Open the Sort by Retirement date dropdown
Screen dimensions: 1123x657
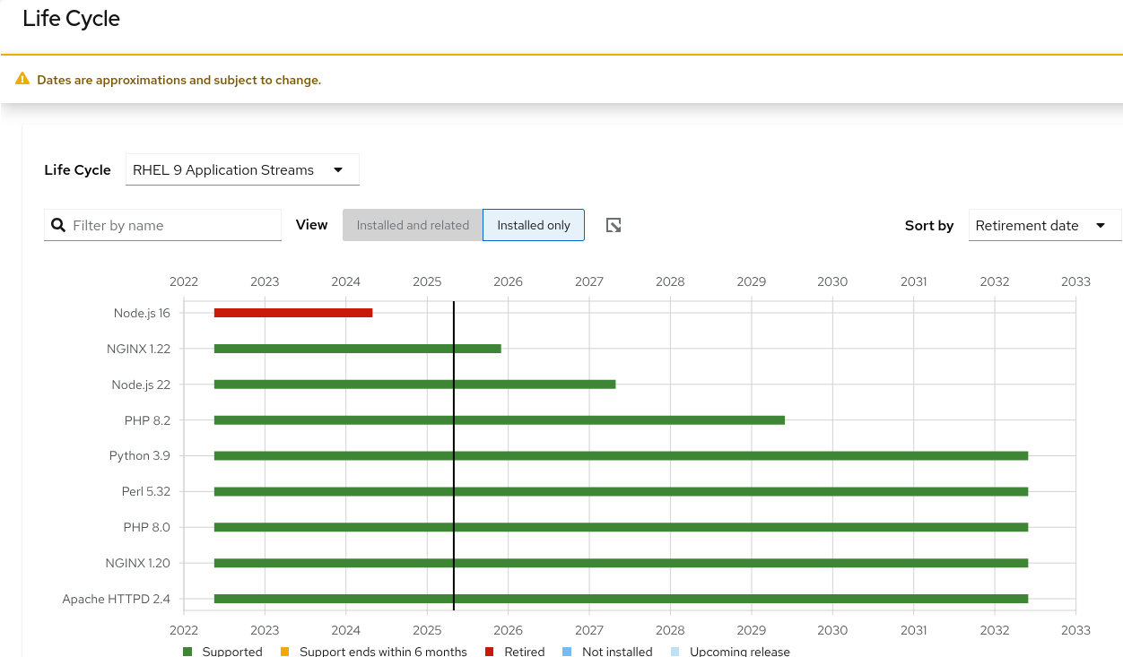pyautogui.click(x=1044, y=225)
